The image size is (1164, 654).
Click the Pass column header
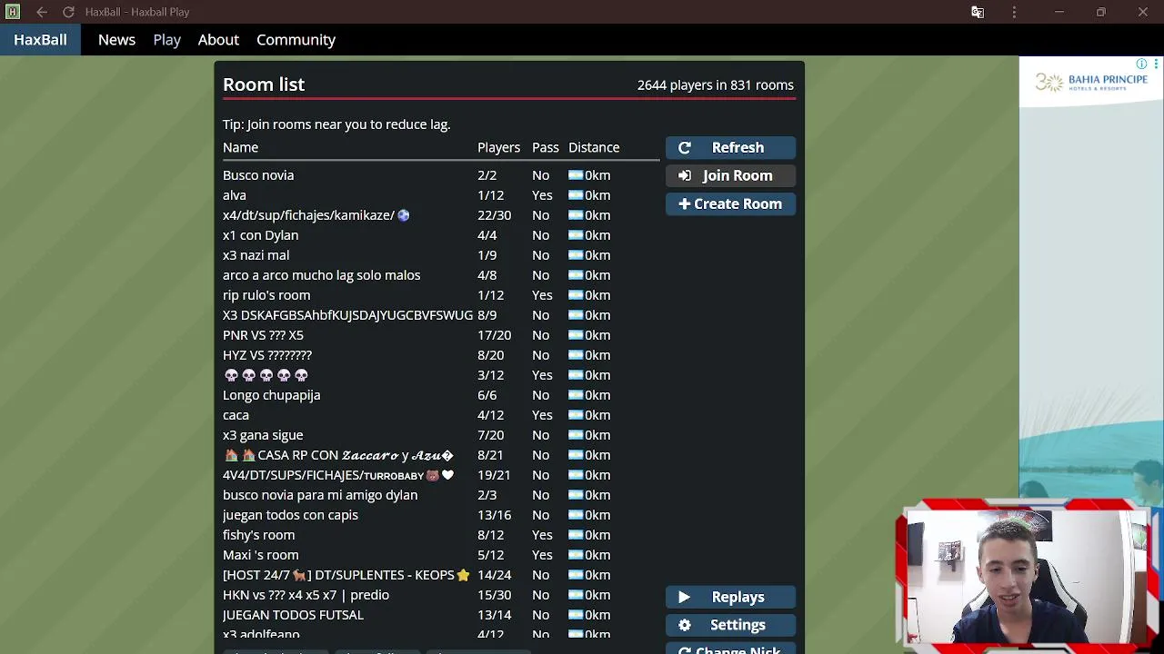pos(545,147)
